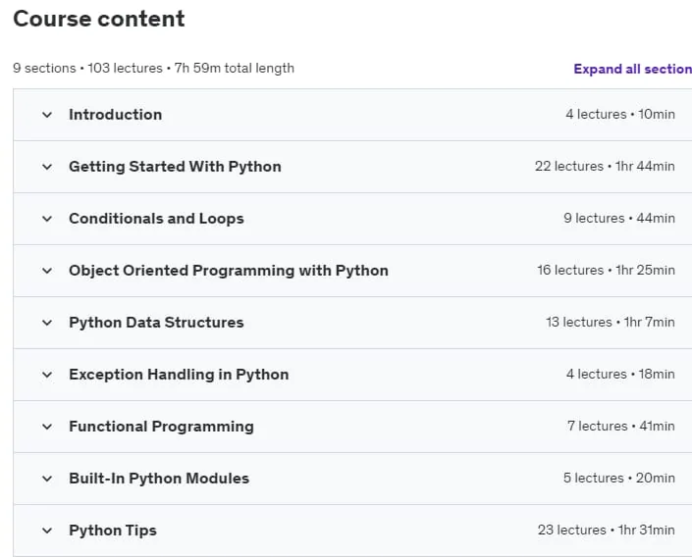Expand Built-In Python Modules chevron
This screenshot has height=557, width=692.
(47, 479)
